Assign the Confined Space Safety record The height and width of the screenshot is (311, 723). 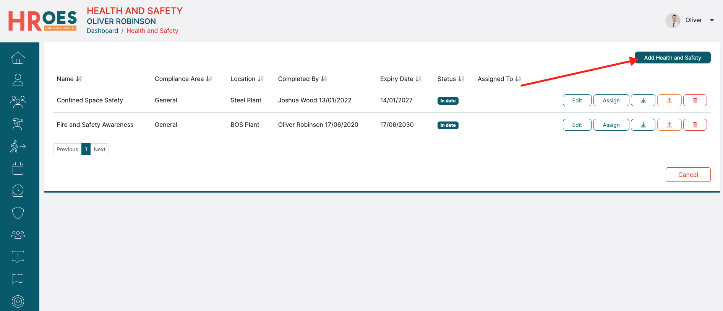pos(611,100)
